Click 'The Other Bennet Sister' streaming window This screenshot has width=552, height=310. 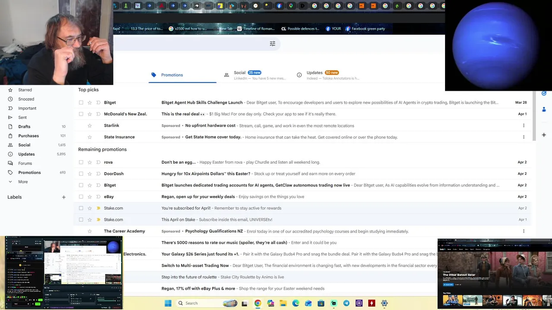(x=495, y=274)
